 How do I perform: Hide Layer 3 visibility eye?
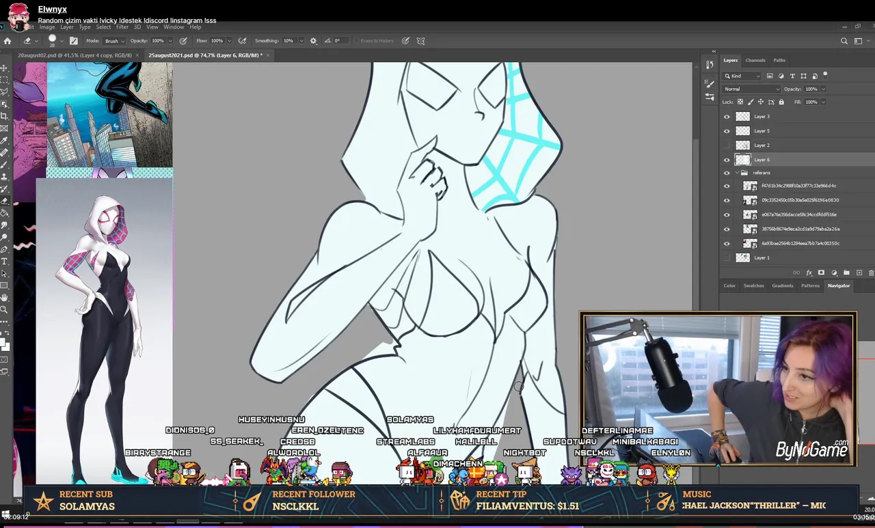[727, 117]
